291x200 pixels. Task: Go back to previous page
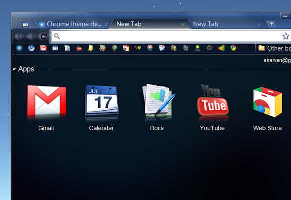tap(19, 36)
